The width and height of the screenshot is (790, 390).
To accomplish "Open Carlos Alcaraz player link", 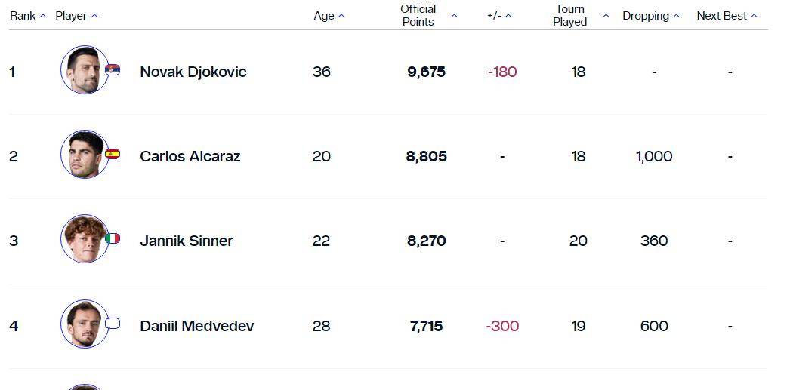I will click(190, 156).
